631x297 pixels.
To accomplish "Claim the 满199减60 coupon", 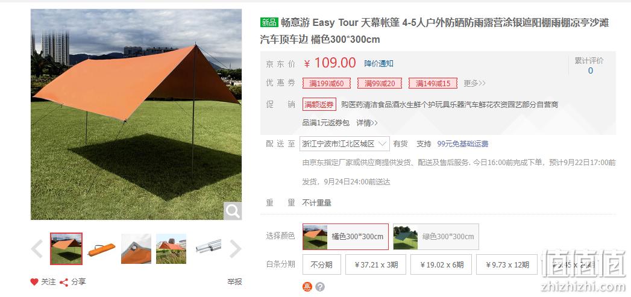I will coord(327,83).
